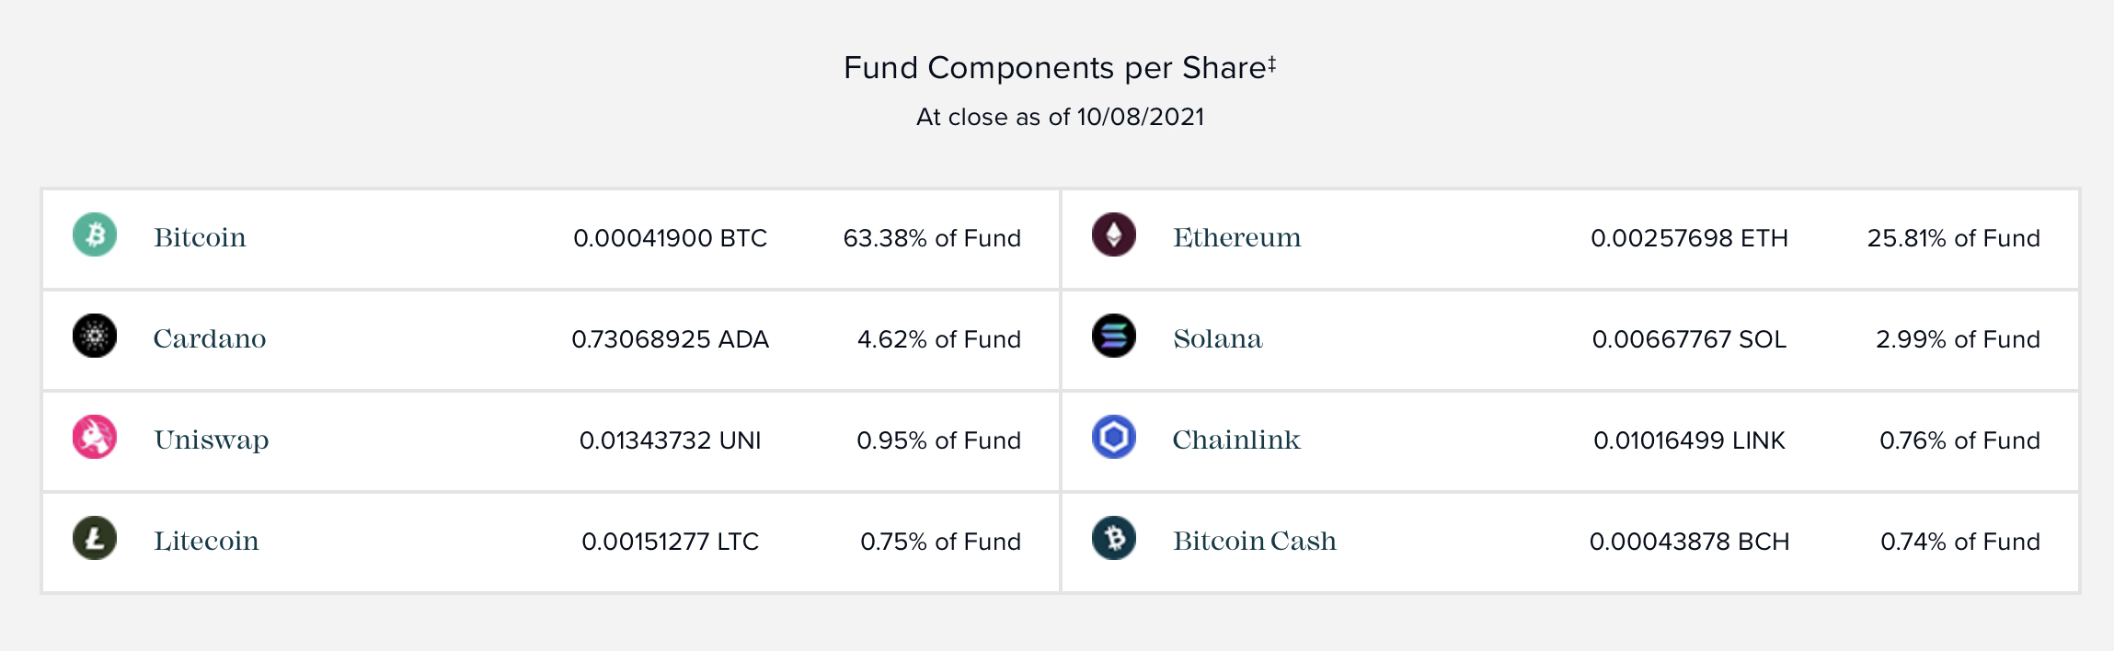
Task: Open the Solana link
Action: [x=1217, y=338]
